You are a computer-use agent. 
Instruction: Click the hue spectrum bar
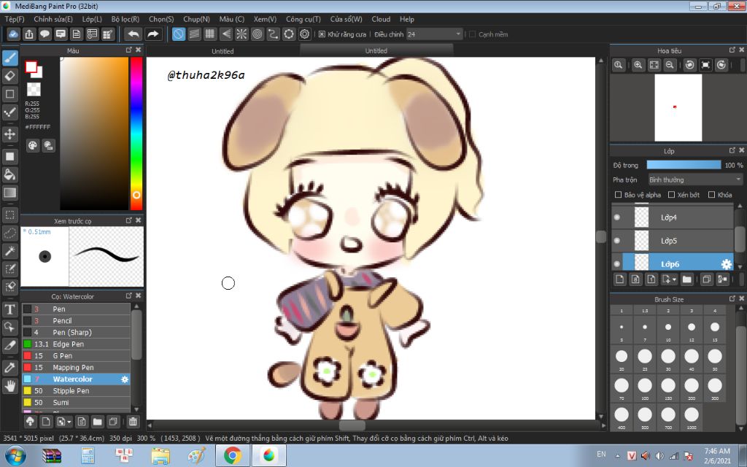point(136,134)
